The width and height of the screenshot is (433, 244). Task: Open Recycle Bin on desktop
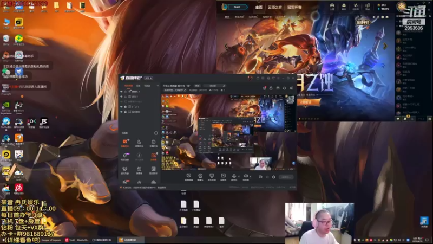click(x=6, y=40)
